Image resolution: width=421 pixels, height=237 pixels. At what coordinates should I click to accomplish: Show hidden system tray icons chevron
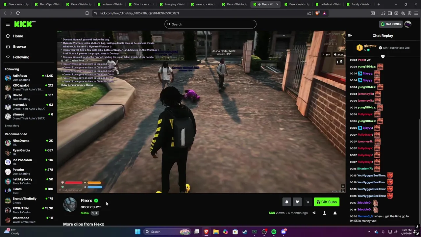coord(369,232)
